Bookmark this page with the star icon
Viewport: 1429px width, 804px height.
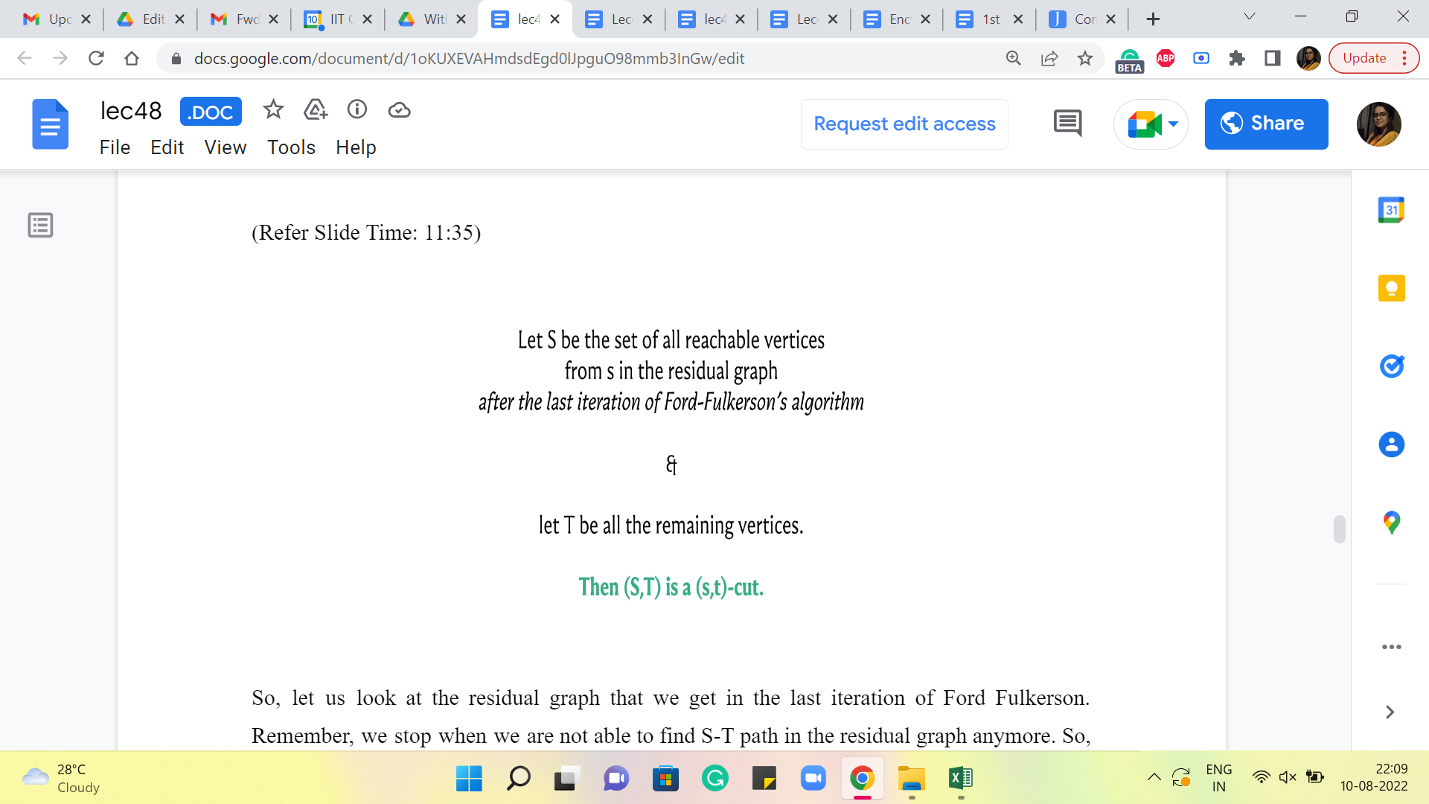[1085, 58]
